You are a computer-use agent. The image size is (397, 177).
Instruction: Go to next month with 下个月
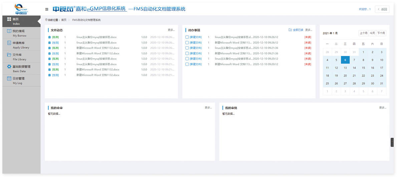point(381,33)
